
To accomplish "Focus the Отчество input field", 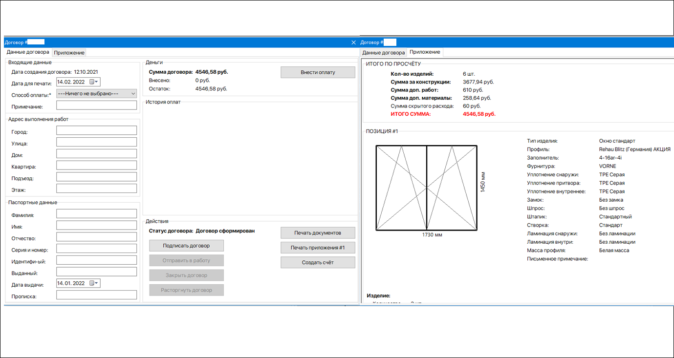I will 97,237.
